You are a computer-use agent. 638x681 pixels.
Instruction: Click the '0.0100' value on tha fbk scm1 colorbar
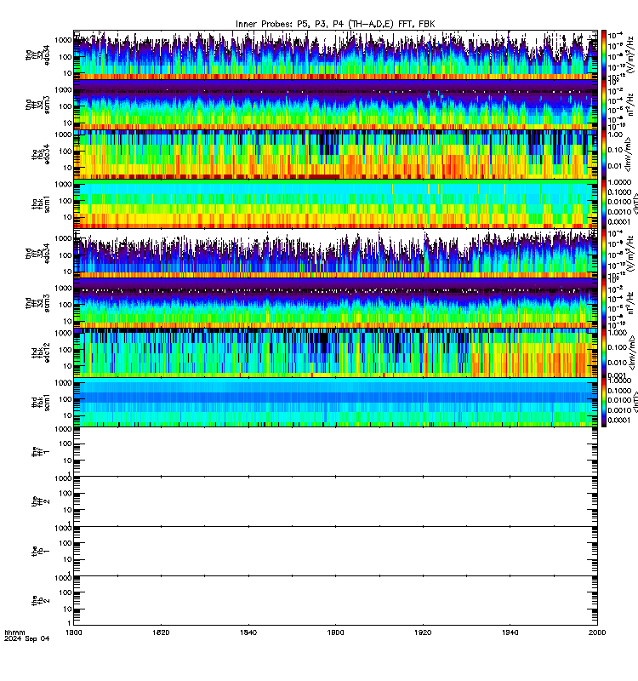(x=619, y=202)
